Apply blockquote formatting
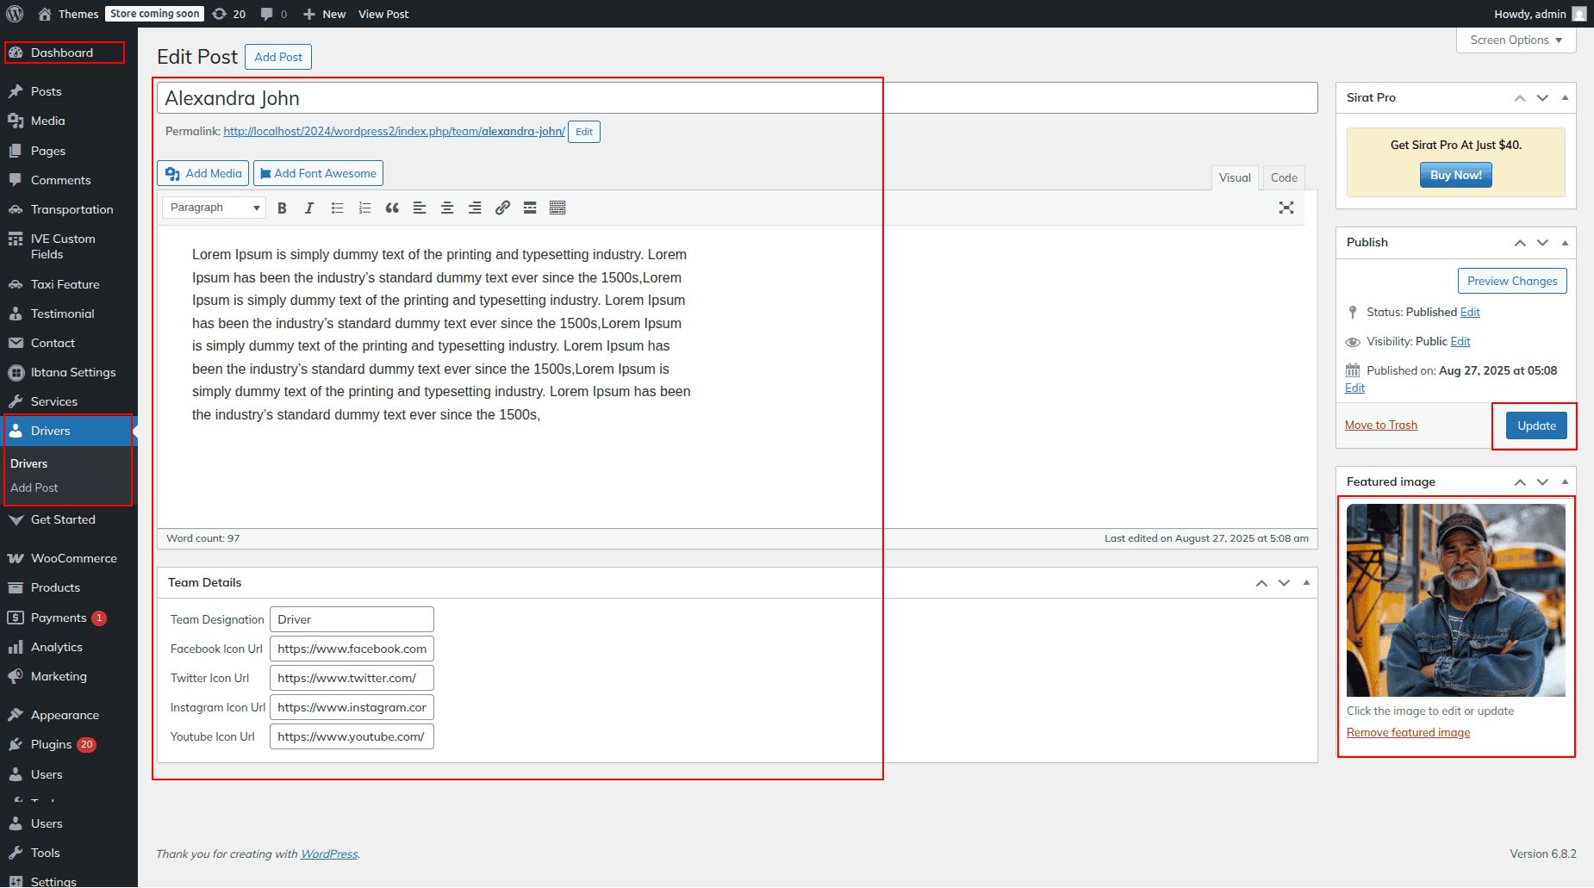The height and width of the screenshot is (888, 1594). tap(392, 208)
